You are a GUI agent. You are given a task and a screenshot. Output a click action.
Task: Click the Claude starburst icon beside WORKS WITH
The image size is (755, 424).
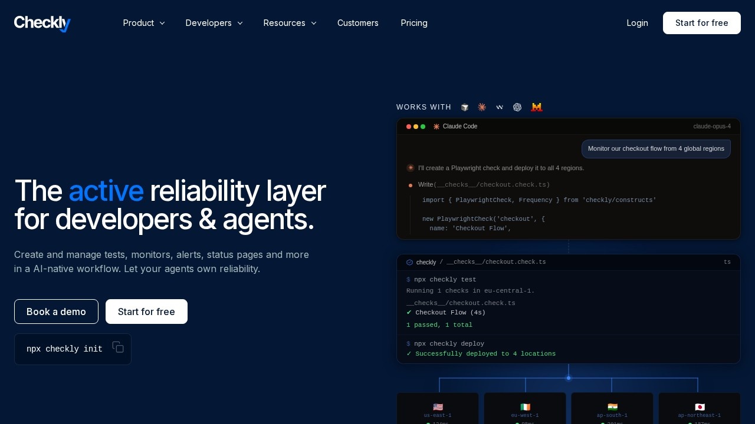pyautogui.click(x=482, y=107)
